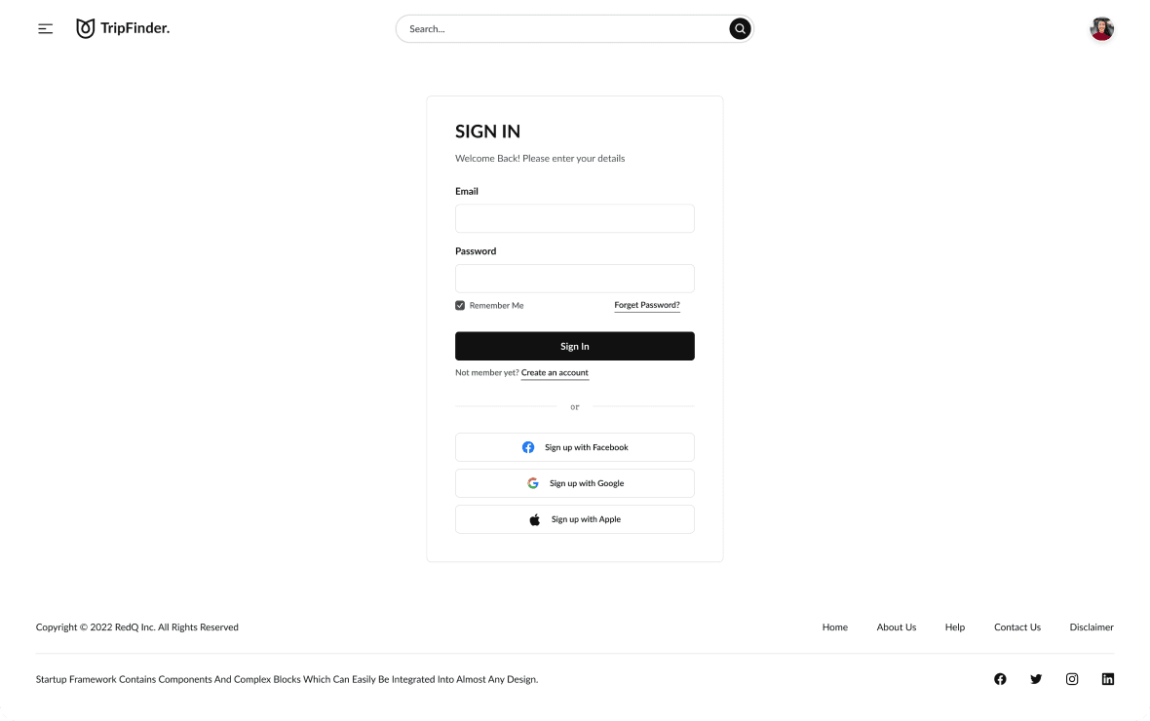The image size is (1150, 721).
Task: Open the Create an account link
Action: 555,372
